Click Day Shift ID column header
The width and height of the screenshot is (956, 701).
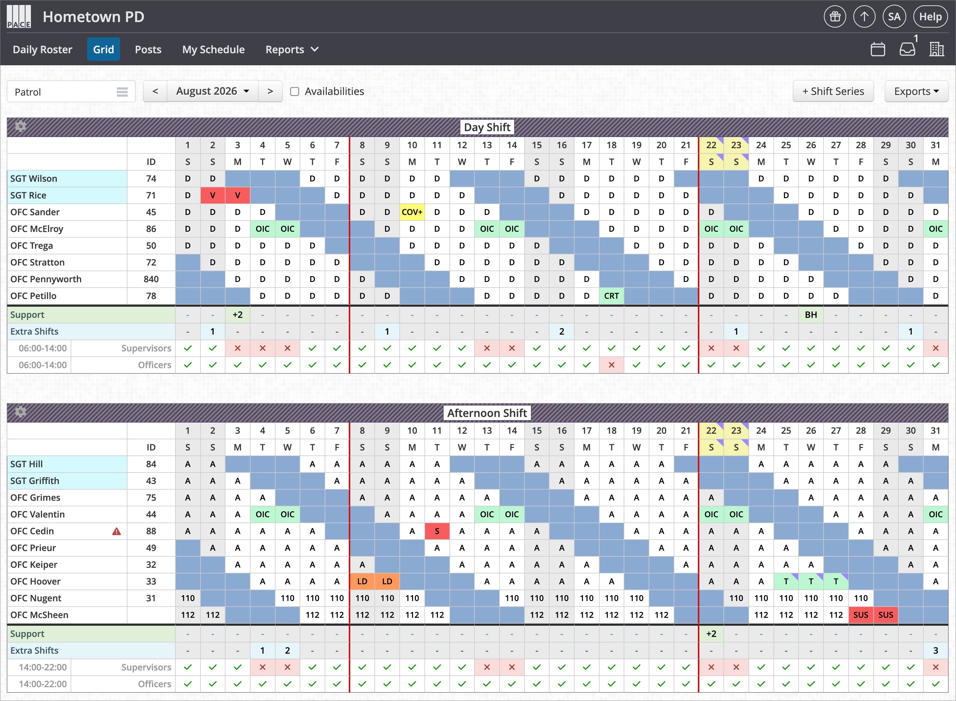click(x=151, y=162)
